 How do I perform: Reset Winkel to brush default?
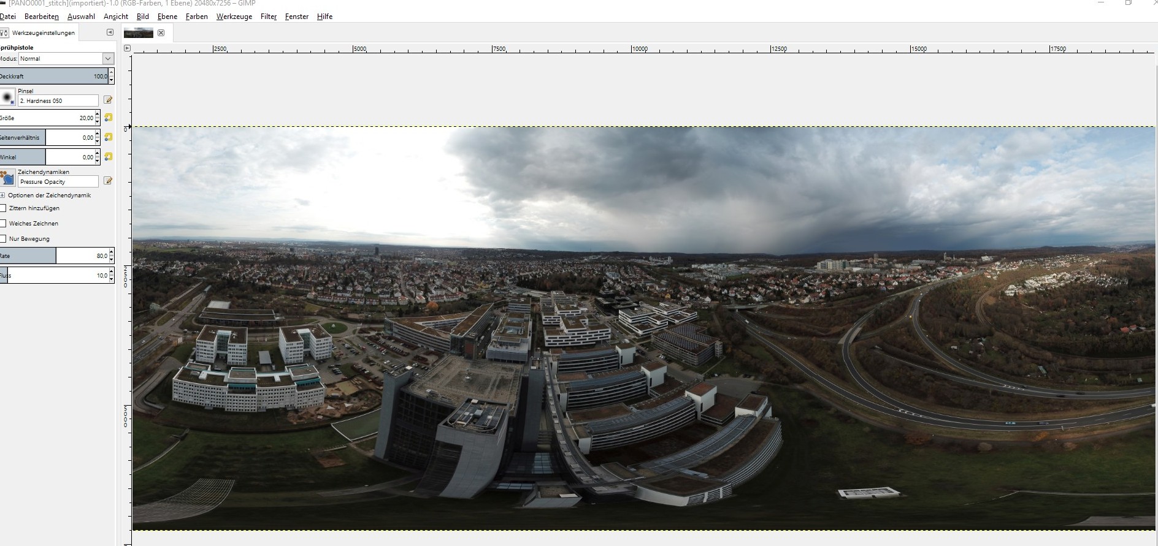point(109,157)
